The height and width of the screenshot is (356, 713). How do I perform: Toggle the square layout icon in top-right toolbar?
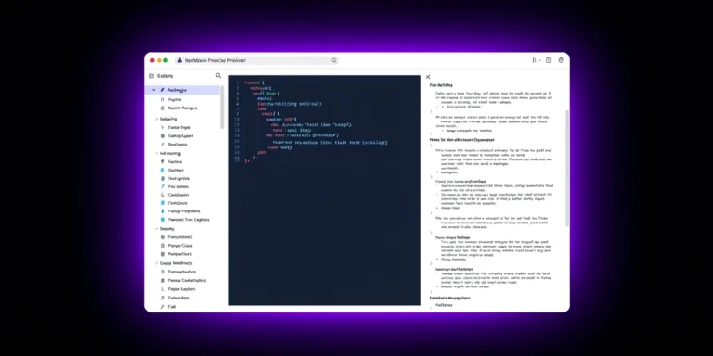coord(549,60)
